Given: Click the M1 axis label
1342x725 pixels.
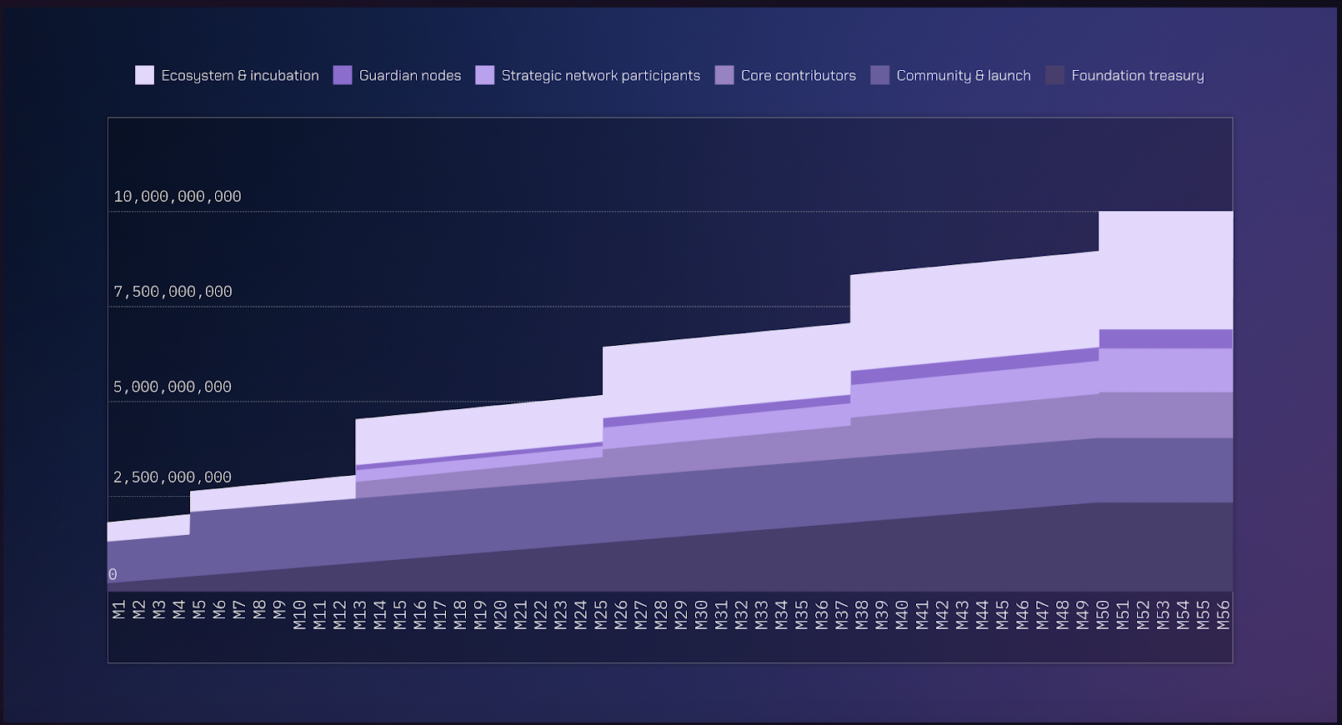Looking at the screenshot, I should [x=118, y=610].
